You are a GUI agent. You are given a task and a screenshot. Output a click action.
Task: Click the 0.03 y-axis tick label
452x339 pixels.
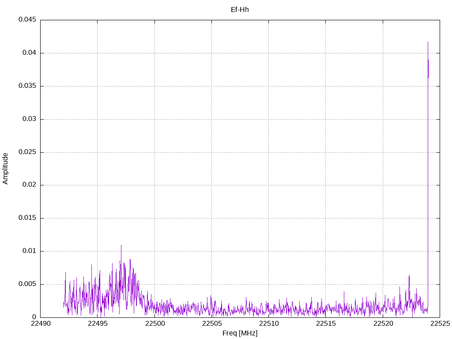29,119
